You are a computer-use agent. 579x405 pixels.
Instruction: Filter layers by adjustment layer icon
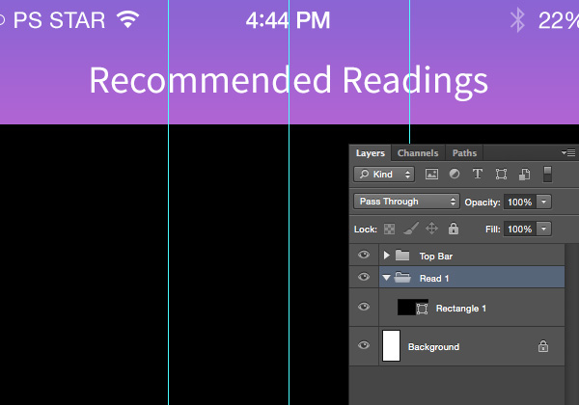455,174
